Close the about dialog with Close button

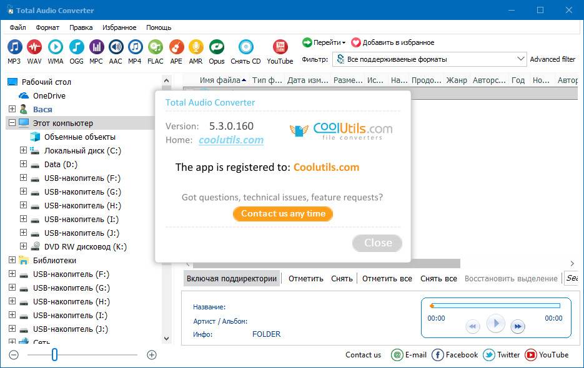click(x=377, y=243)
